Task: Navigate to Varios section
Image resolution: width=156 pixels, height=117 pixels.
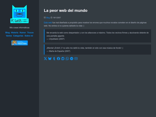Action: point(9,36)
